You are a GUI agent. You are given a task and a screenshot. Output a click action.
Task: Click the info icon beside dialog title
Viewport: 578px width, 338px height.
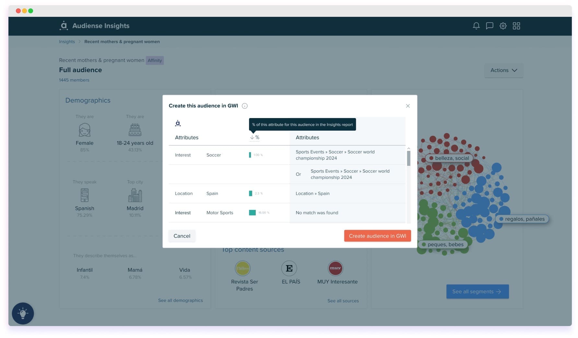(245, 106)
